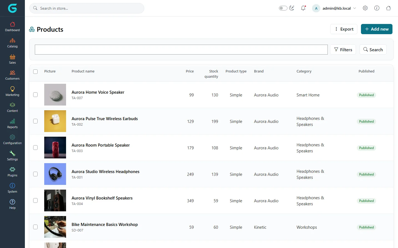This screenshot has height=248, width=398.
Task: Open Aurora Home Voice Speaker product link
Action: (x=98, y=92)
